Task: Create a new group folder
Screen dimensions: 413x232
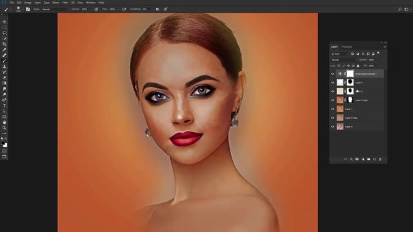Action: tap(368, 159)
